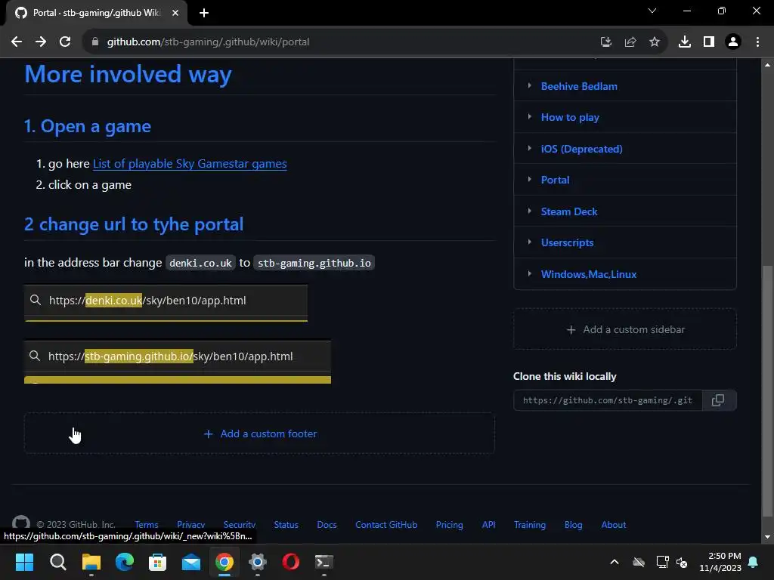Open tab search chevron
The width and height of the screenshot is (774, 580).
(652, 11)
